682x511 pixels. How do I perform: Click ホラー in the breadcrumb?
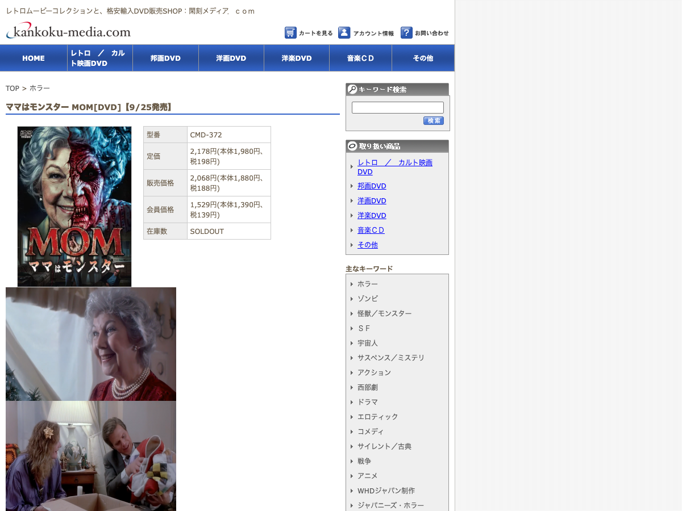coord(40,89)
